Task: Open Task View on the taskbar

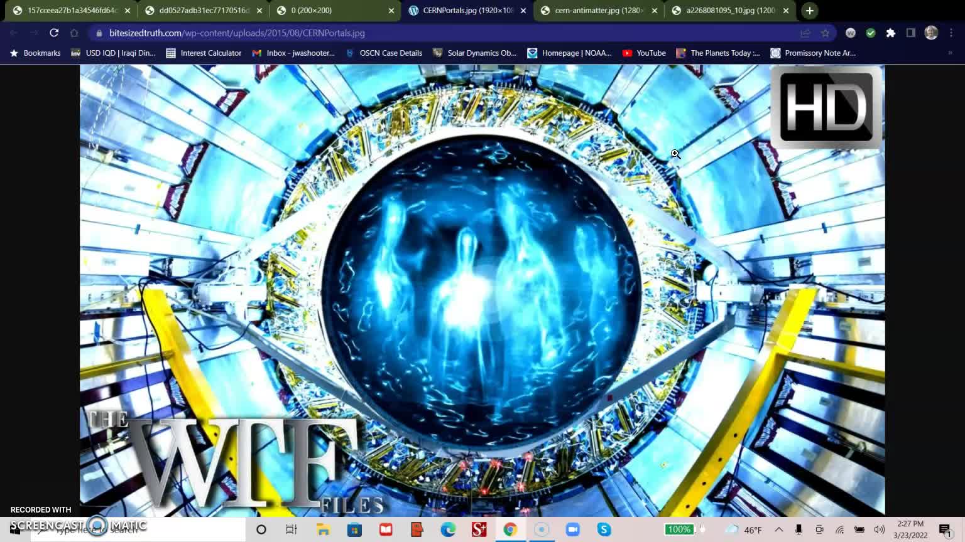Action: point(292,529)
